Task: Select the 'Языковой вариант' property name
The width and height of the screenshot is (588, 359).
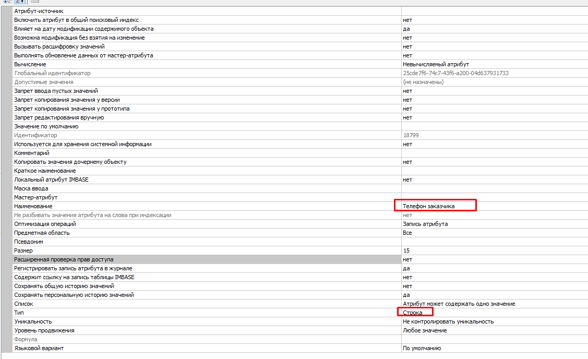Action: [39, 349]
